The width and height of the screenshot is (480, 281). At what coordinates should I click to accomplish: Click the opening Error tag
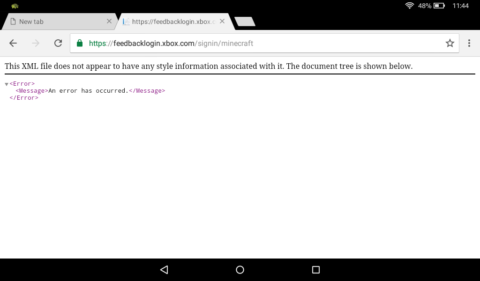pyautogui.click(x=22, y=83)
